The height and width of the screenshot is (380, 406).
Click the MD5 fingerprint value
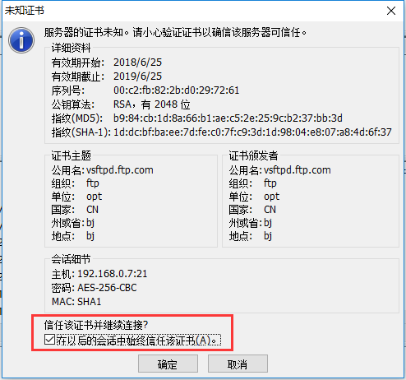click(228, 118)
